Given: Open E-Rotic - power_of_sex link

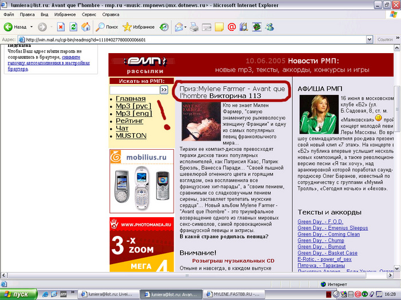Looking at the screenshot, I should pos(324,259).
